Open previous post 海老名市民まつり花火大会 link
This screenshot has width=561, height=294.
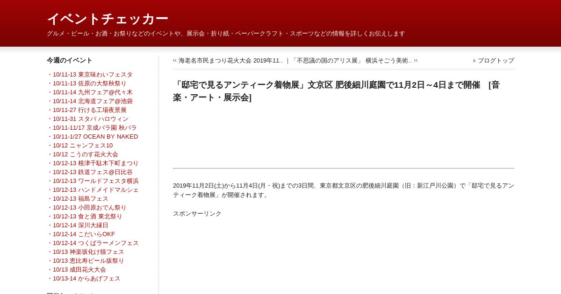coord(230,61)
